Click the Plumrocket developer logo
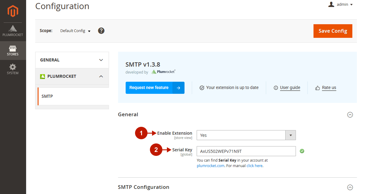 click(163, 72)
